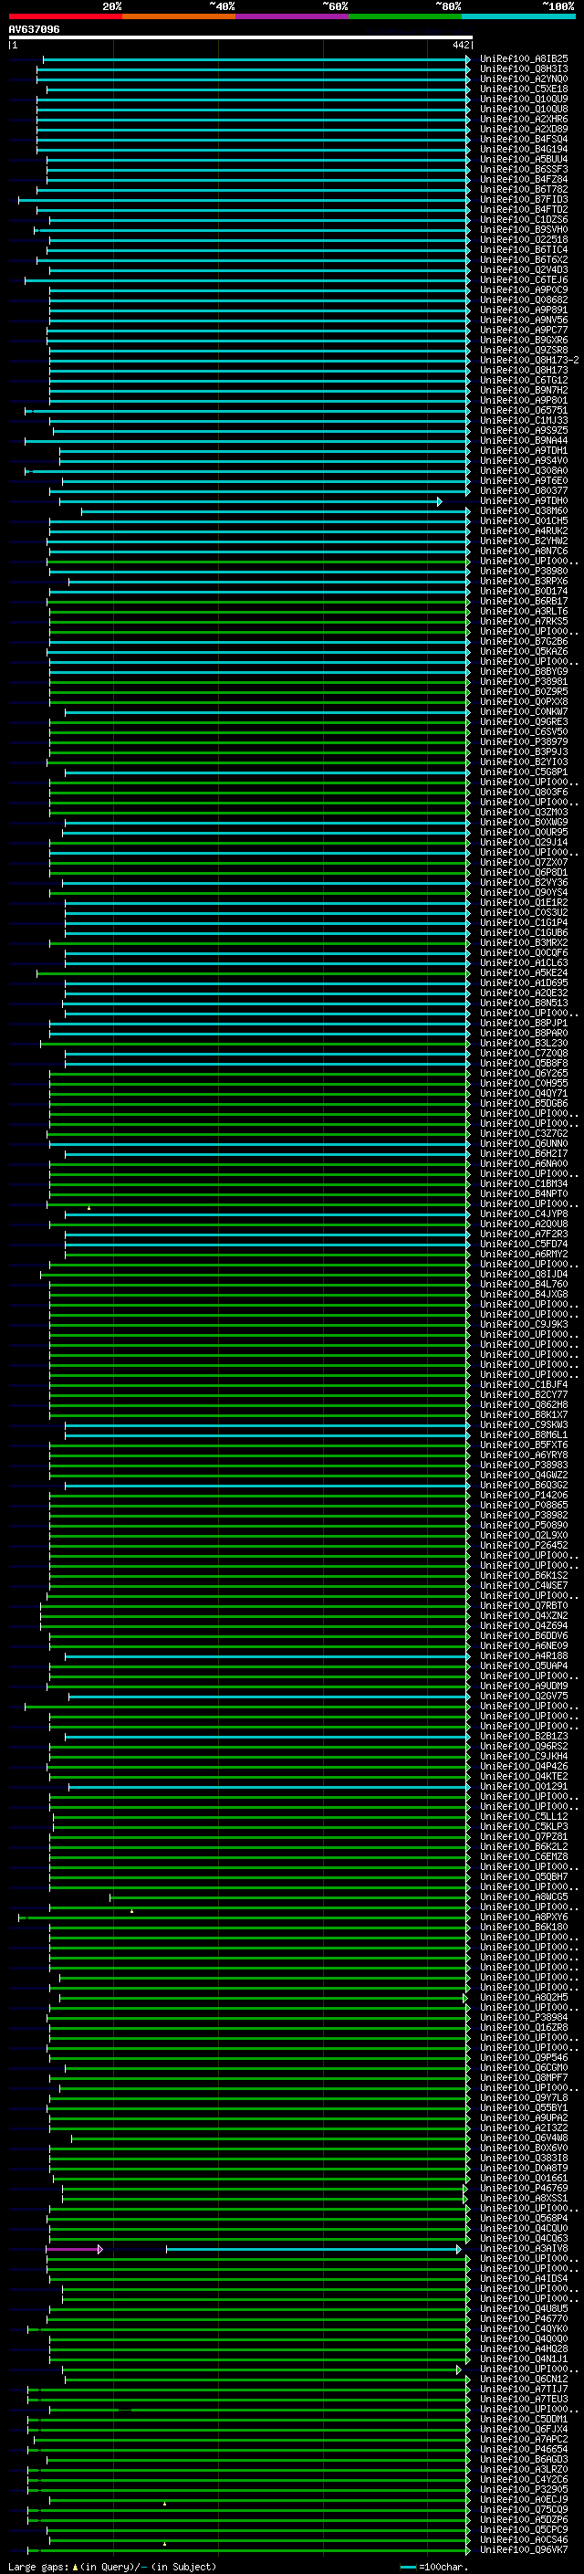584x2574 pixels.
Task: Click hit label UniRef100_Q01291
Action: point(524,1786)
